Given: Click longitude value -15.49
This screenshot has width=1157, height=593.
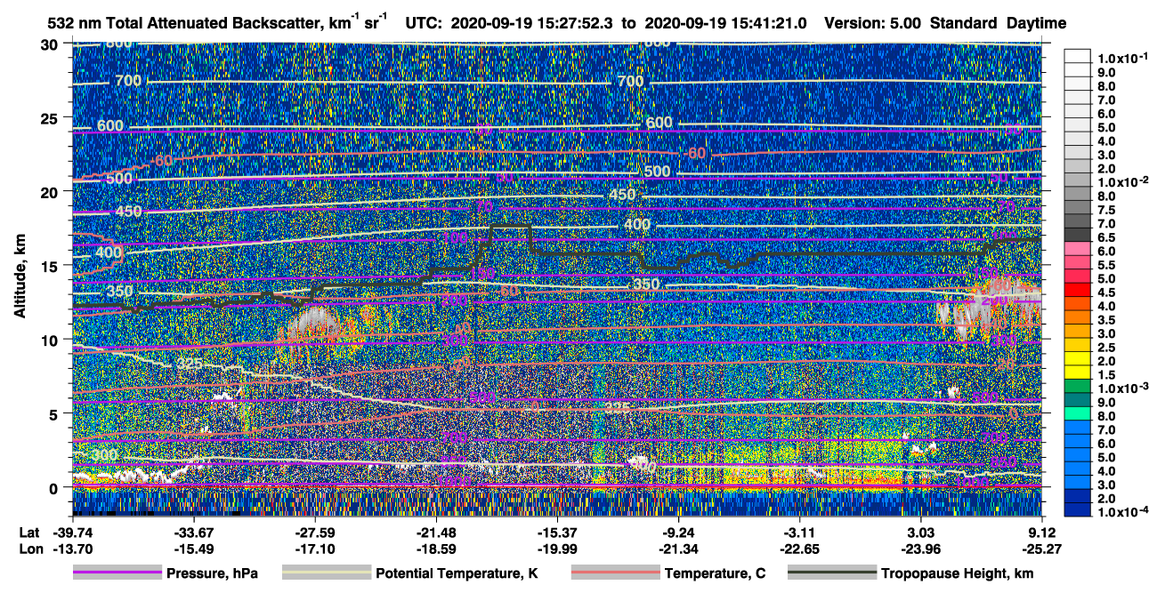Looking at the screenshot, I should (x=192, y=549).
